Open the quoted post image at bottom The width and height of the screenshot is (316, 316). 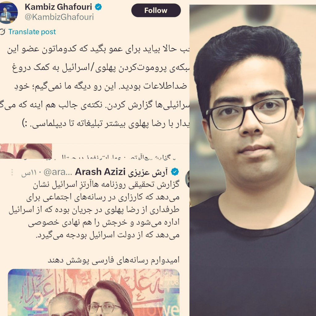pos(94,293)
